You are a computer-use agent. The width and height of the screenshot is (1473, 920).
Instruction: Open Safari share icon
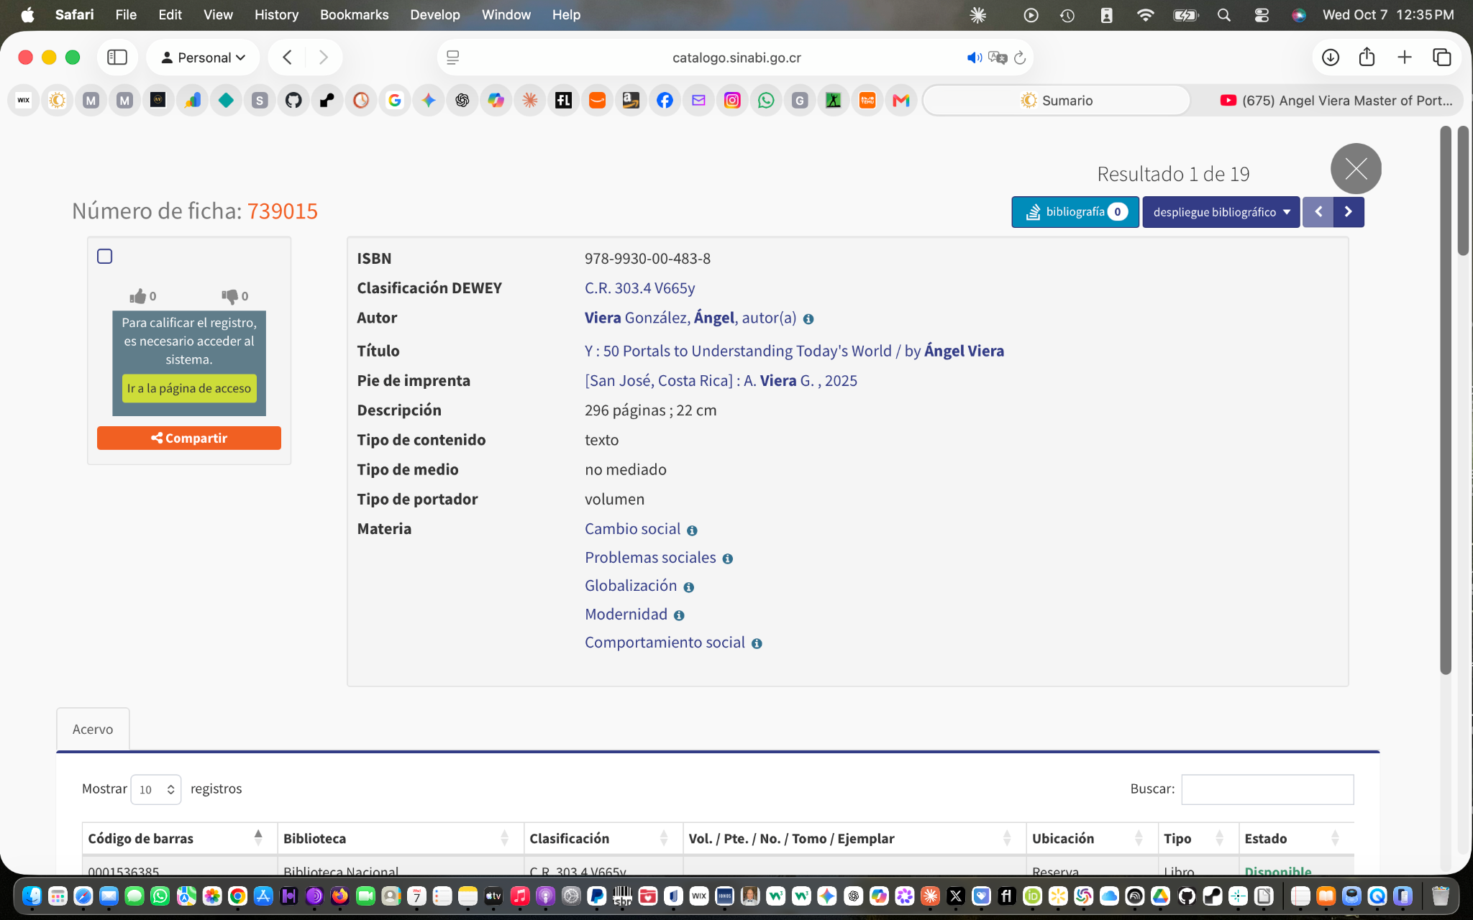coord(1367,57)
